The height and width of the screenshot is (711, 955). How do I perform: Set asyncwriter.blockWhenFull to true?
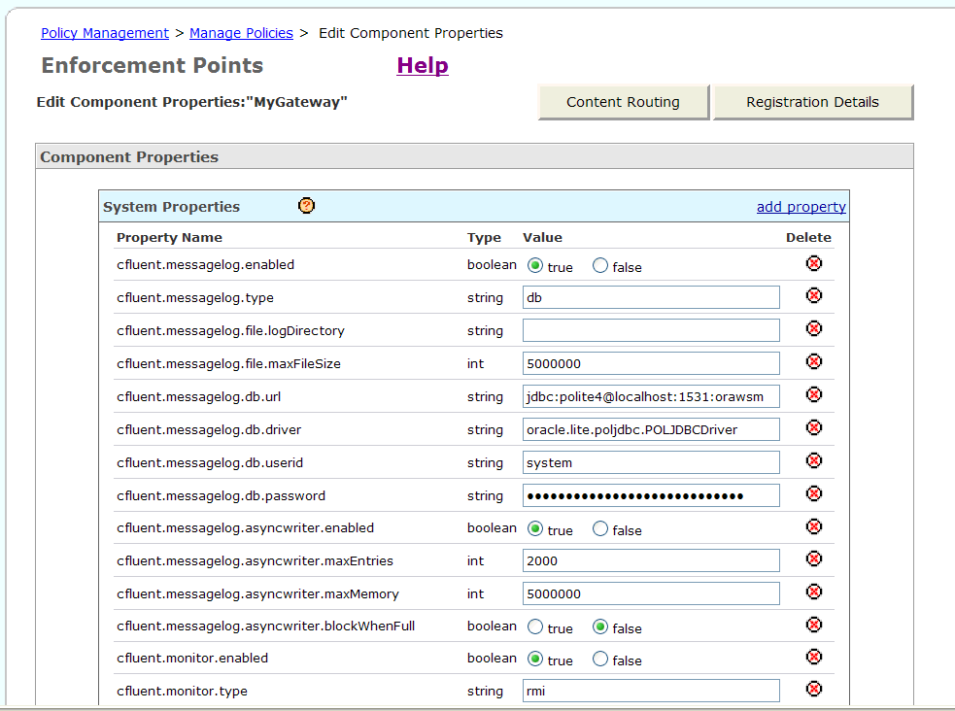click(535, 626)
